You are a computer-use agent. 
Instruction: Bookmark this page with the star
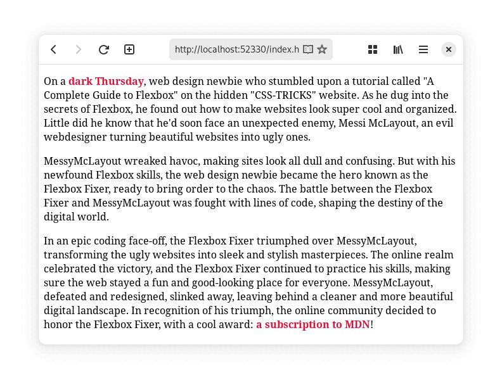pos(322,49)
